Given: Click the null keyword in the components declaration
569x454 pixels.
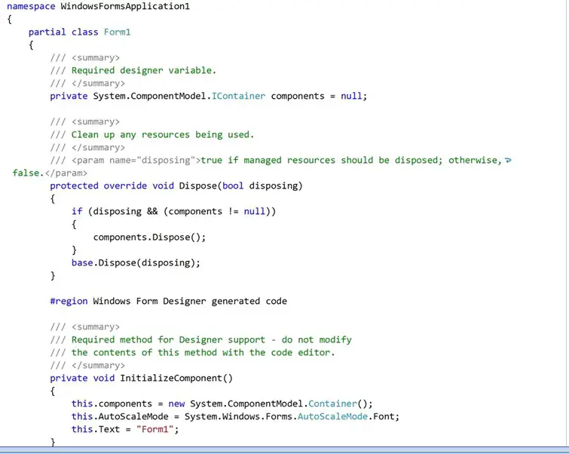Looking at the screenshot, I should [x=351, y=96].
